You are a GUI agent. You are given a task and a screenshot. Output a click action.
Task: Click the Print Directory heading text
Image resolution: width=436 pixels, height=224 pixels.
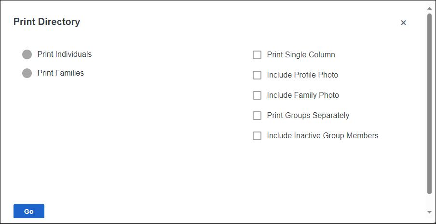tap(47, 22)
